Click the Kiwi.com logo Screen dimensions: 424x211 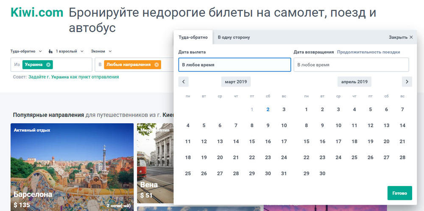tap(37, 13)
